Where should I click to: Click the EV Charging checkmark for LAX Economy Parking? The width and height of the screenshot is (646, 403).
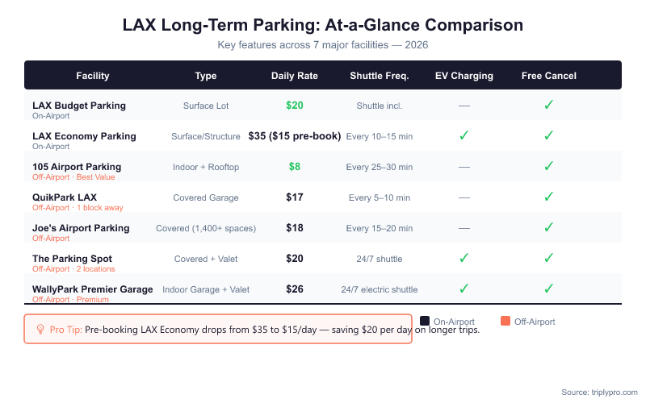tap(464, 135)
